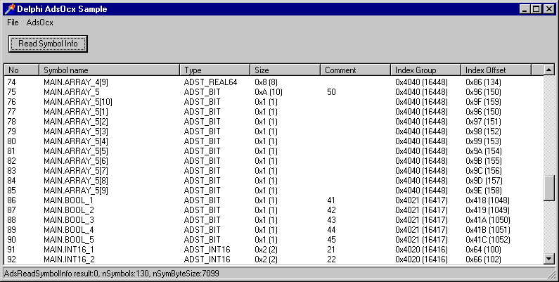The width and height of the screenshot is (559, 282).
Task: Click the vertical scrollbar thumb
Action: click(549, 188)
